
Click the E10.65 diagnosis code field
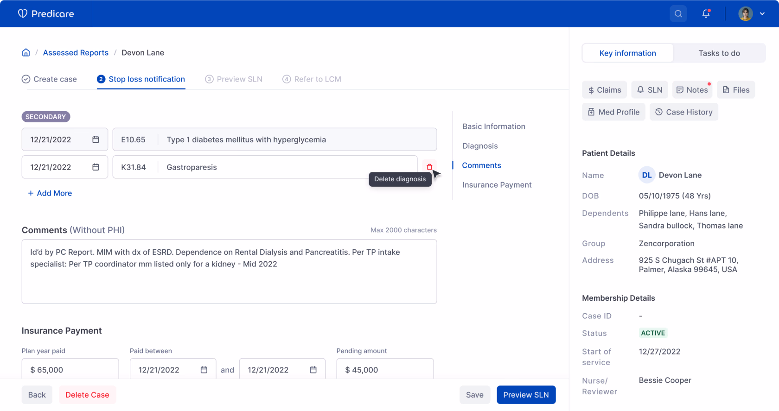point(275,139)
